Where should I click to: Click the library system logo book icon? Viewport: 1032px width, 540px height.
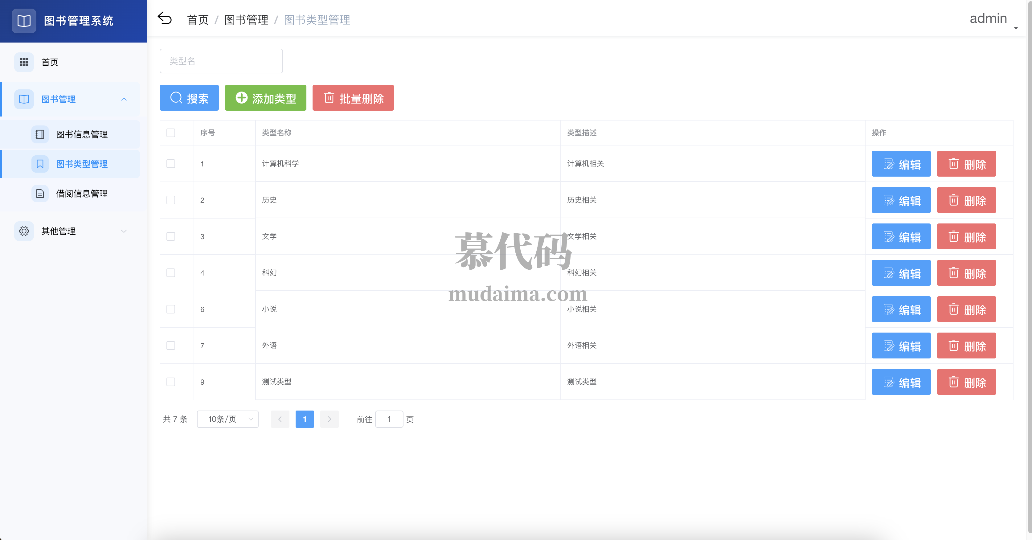coord(24,21)
